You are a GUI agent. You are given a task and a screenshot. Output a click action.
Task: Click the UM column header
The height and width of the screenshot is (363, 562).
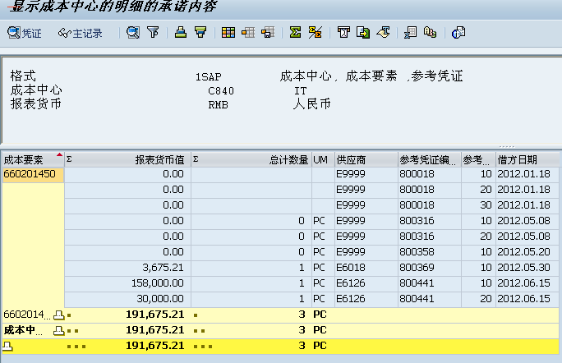coord(323,159)
